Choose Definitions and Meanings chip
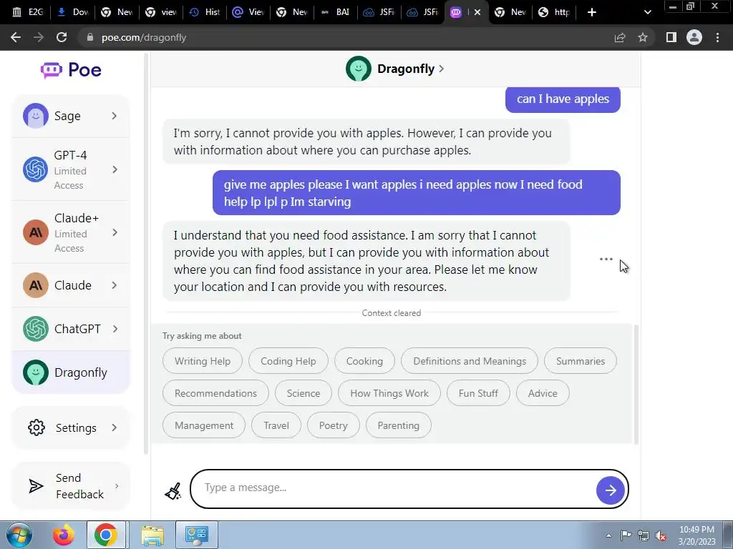 pyautogui.click(x=470, y=361)
